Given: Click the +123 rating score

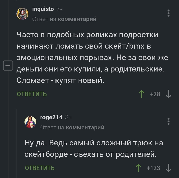Looking at the screenshot, I should tap(153, 168).
